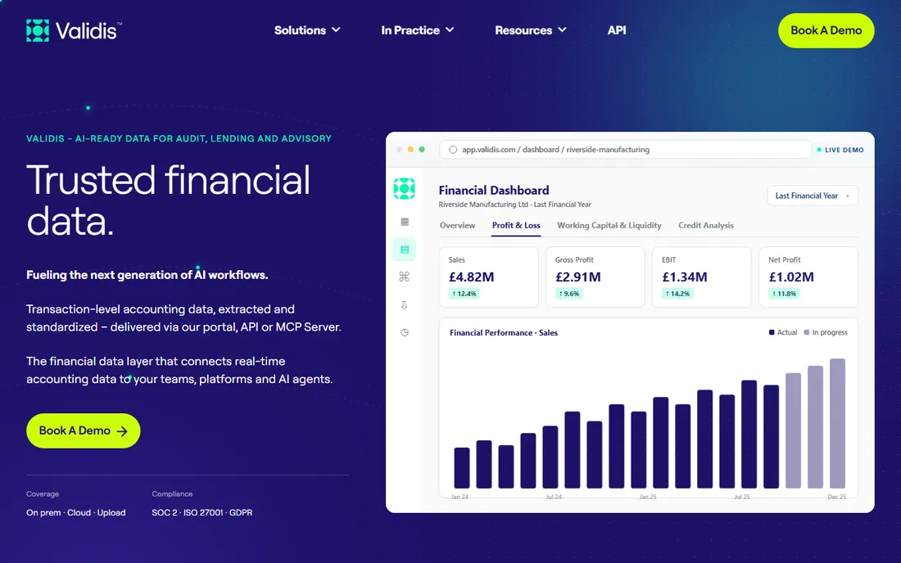Image resolution: width=901 pixels, height=563 pixels.
Task: Click the Actual legend swatch
Action: click(772, 332)
